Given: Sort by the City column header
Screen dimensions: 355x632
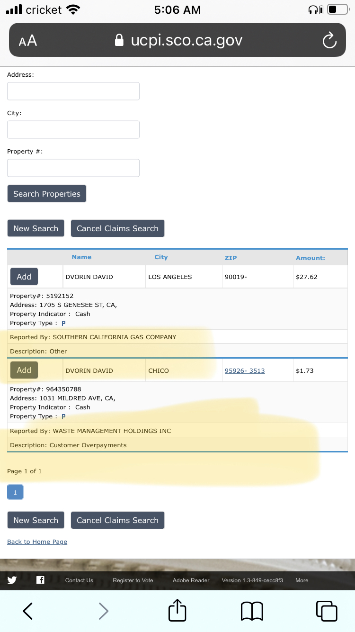Looking at the screenshot, I should coord(161,257).
